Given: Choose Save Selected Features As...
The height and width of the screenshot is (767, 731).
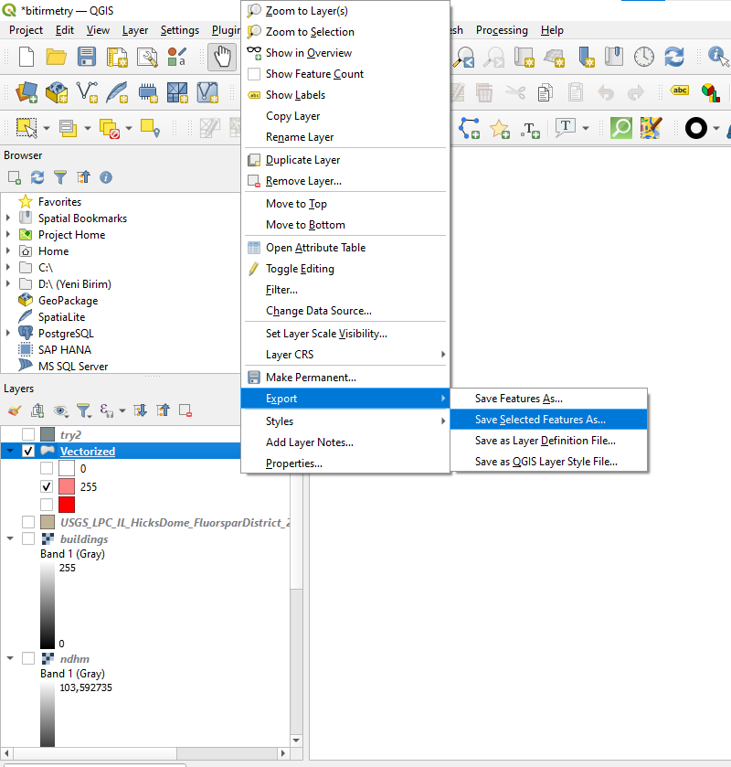Looking at the screenshot, I should point(548,420).
